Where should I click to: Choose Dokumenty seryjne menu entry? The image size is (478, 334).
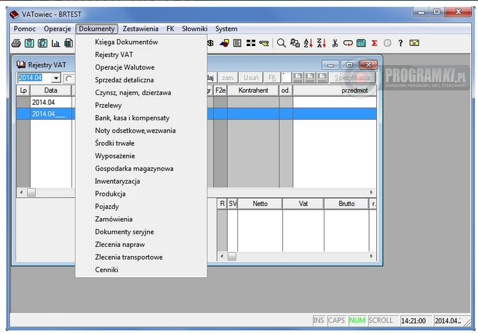pyautogui.click(x=141, y=232)
